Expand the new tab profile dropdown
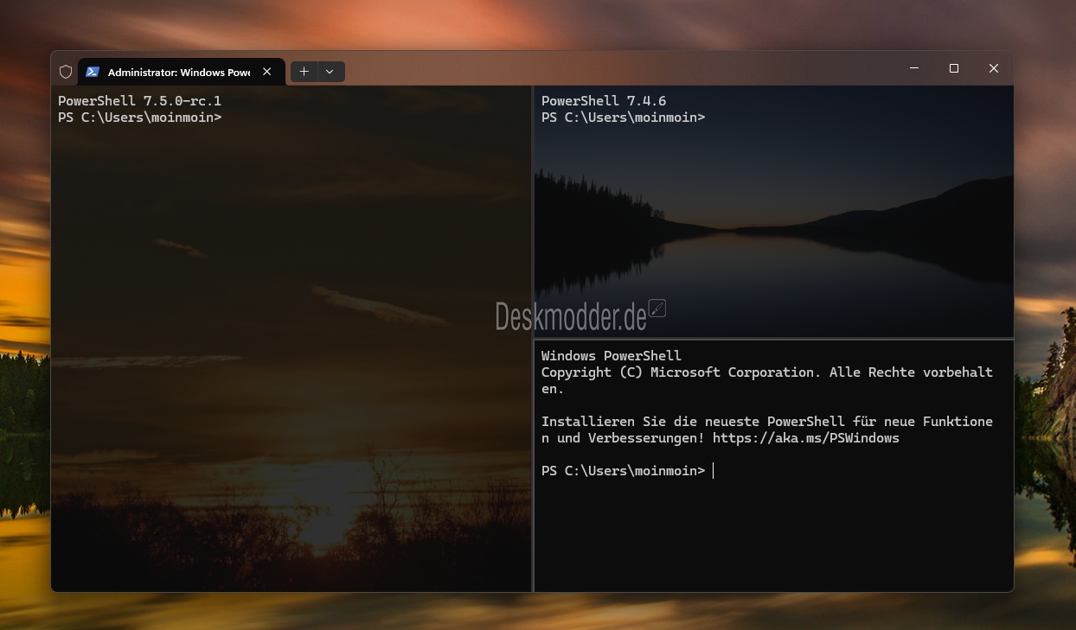Image resolution: width=1076 pixels, height=630 pixels. (x=330, y=72)
